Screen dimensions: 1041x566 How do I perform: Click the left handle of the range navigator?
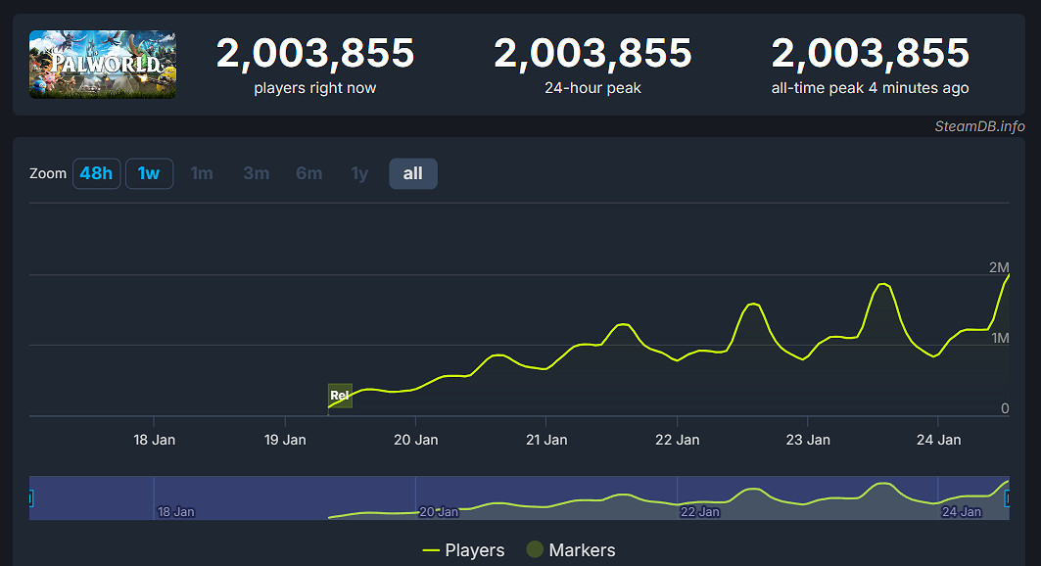(30, 497)
